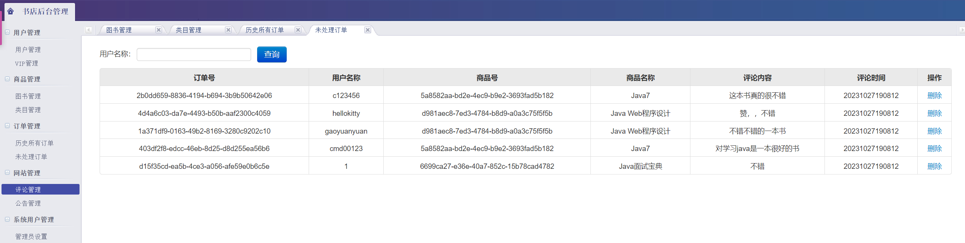The height and width of the screenshot is (243, 965).
Task: Open 用户管理 in the sidebar submenu
Action: (28, 50)
